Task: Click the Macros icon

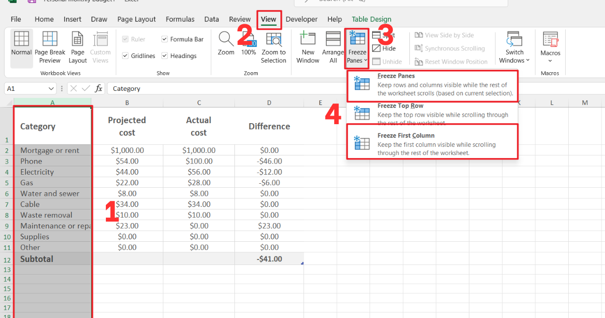Action: click(x=550, y=39)
